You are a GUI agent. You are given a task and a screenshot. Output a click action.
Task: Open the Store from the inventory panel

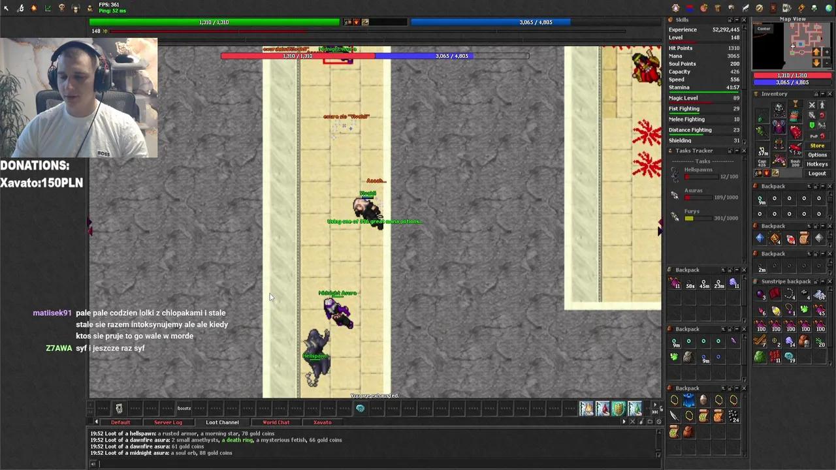pos(817,146)
